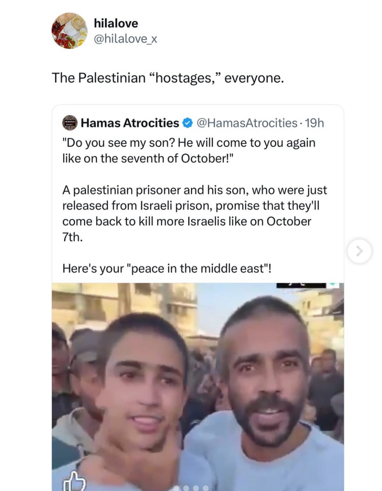
Task: Tap the 'A palestinian prisoner and his son' paragraph
Action: (195, 213)
